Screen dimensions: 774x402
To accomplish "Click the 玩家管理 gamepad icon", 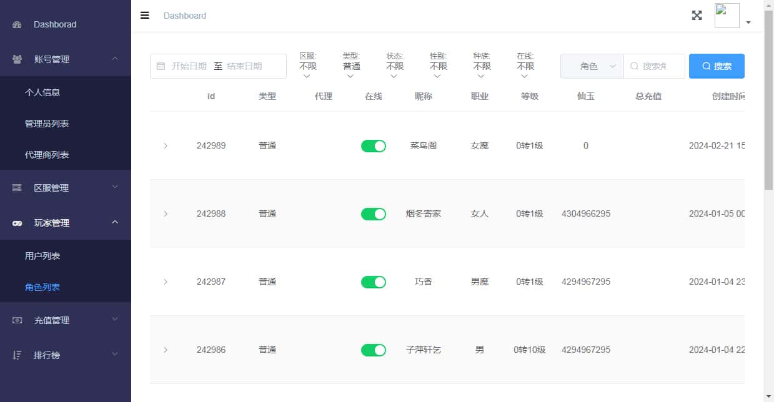I will point(17,223).
